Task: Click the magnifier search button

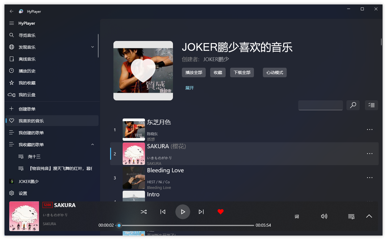Action: point(353,105)
